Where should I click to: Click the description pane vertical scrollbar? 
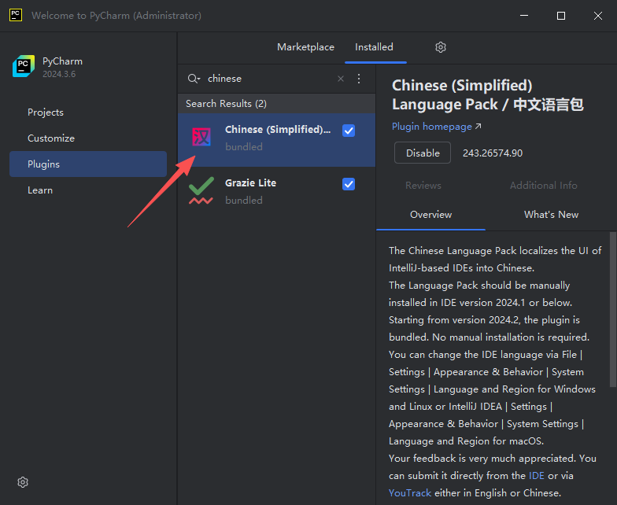click(612, 309)
